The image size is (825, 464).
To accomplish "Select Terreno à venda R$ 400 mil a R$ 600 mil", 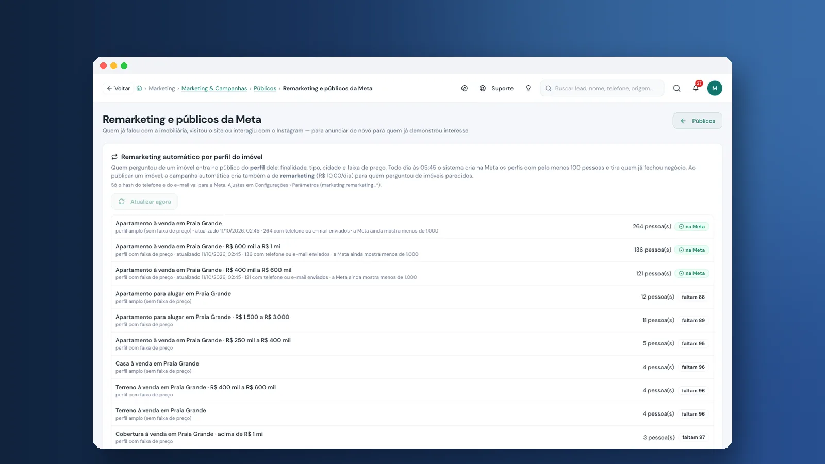I will point(412,390).
